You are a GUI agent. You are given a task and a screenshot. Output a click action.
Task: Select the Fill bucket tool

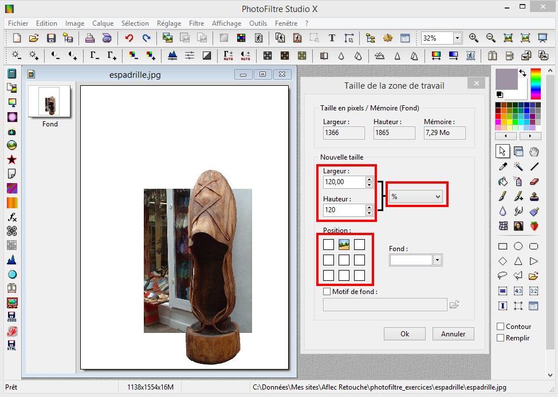[x=502, y=181]
